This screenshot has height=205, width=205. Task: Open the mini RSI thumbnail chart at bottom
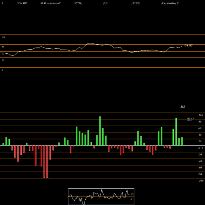(x=101, y=196)
